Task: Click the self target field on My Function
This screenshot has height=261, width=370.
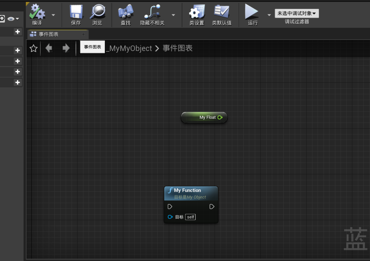Action: pos(190,217)
